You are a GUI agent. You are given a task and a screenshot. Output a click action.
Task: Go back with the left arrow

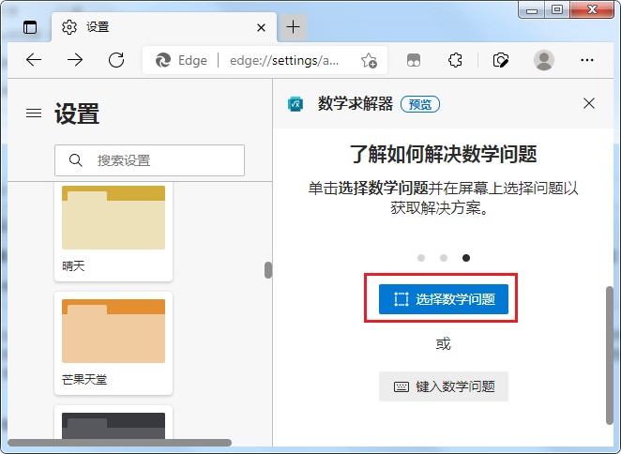(x=34, y=60)
